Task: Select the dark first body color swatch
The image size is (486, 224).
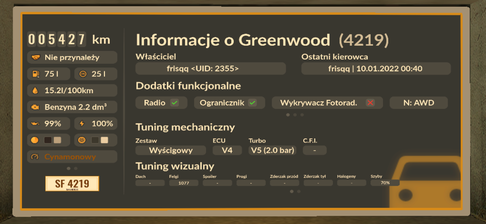Action: [48, 140]
